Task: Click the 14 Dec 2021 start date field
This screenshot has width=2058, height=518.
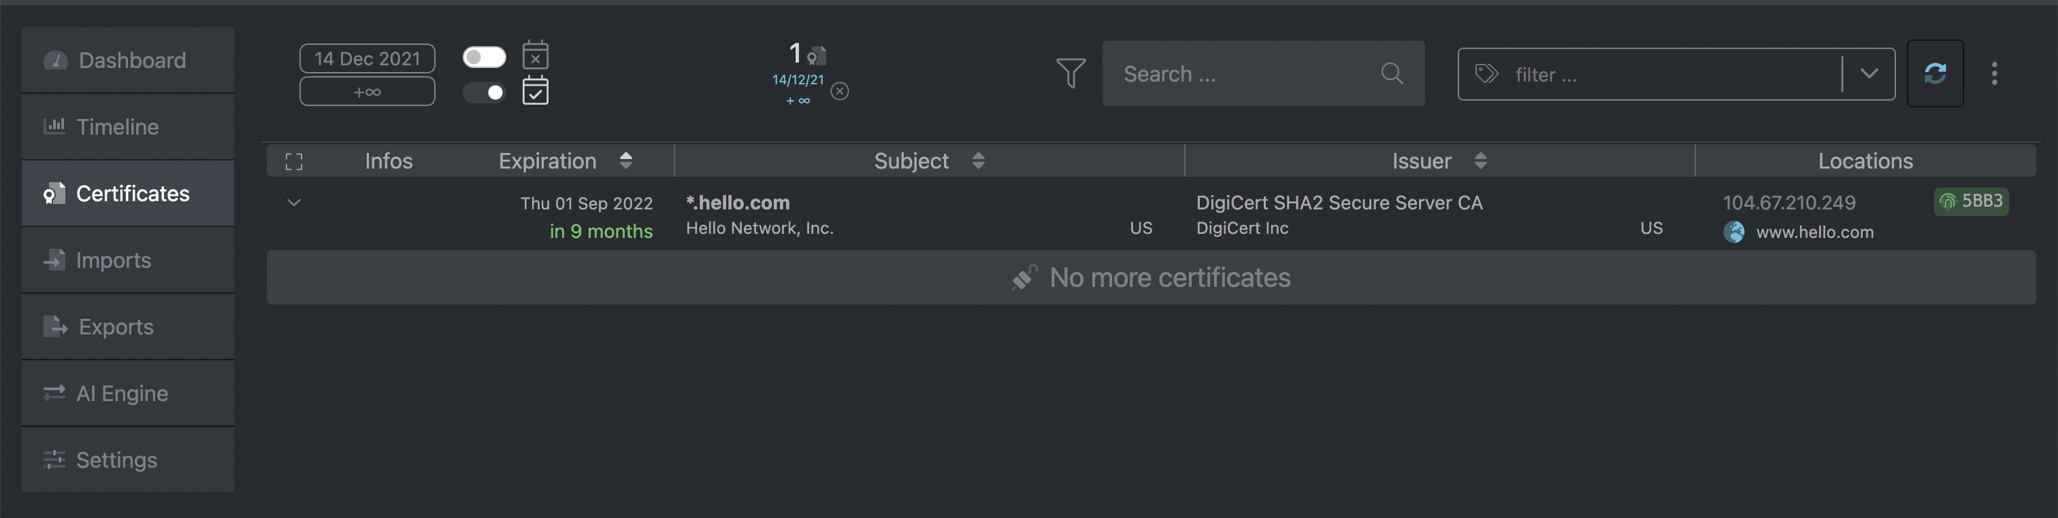Action: pyautogui.click(x=367, y=58)
